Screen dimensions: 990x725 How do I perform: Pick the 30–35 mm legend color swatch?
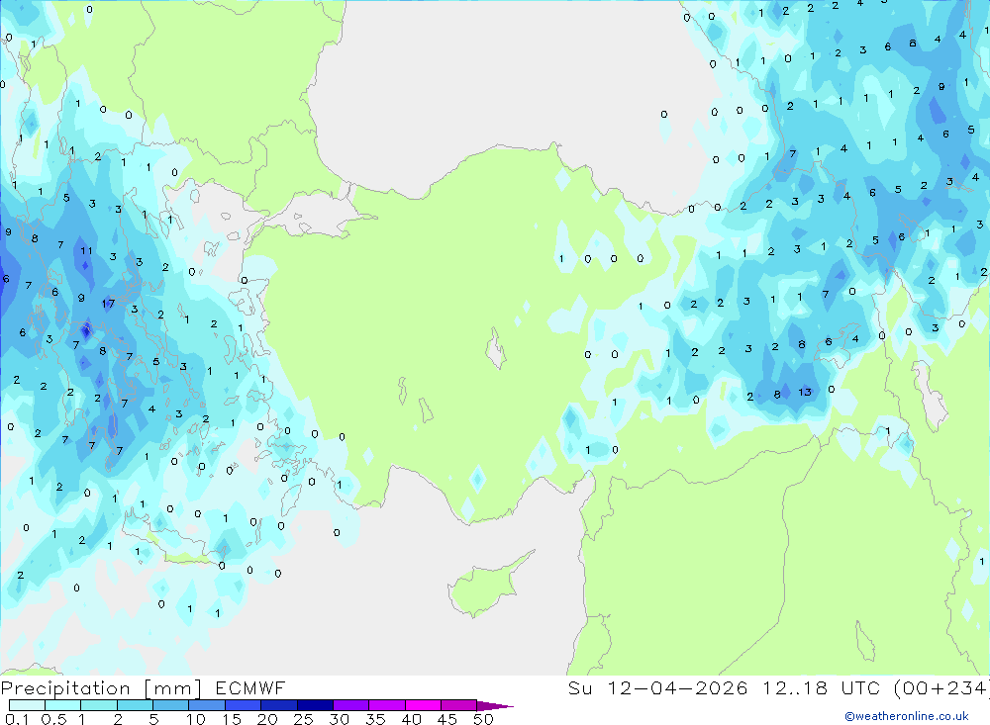351,705
